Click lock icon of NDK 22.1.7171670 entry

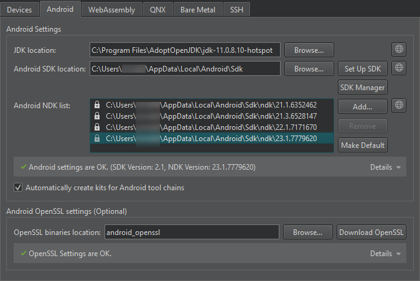pos(97,127)
